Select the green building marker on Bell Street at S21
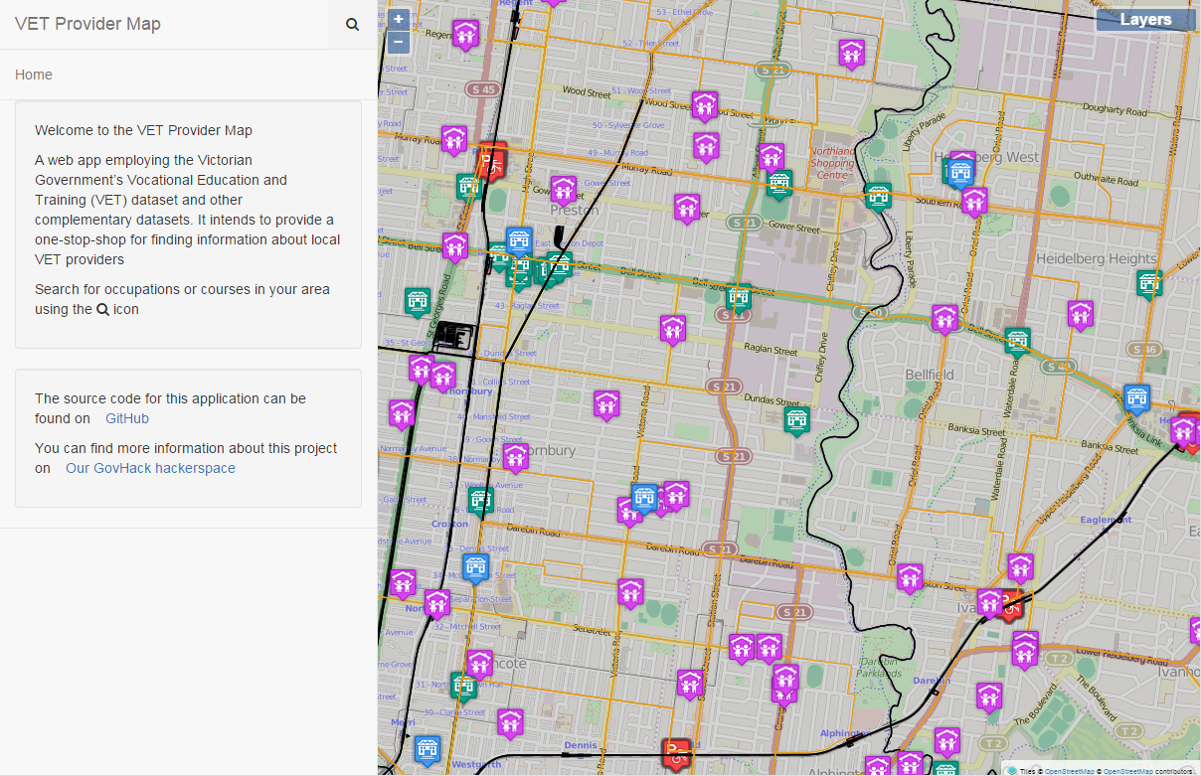 click(738, 298)
